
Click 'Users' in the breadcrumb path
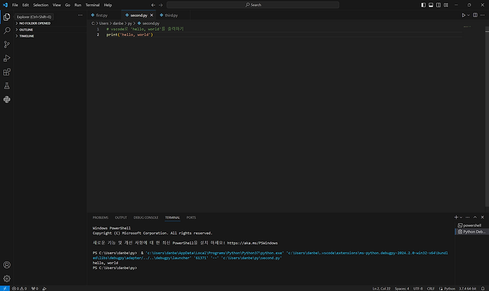point(104,23)
